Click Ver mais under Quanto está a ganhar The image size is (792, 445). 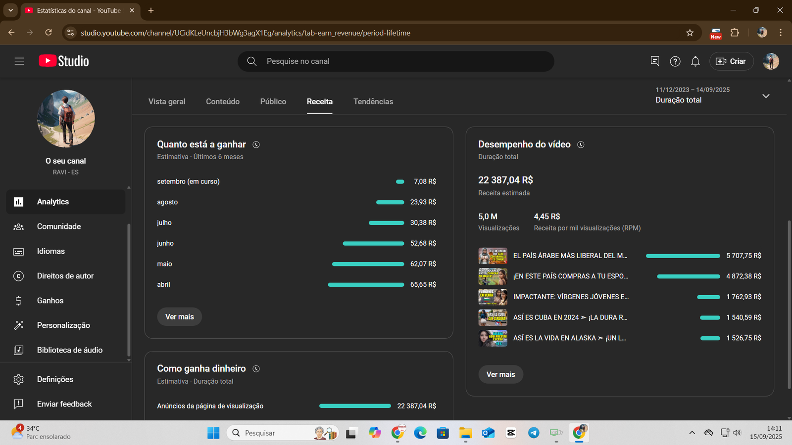(179, 317)
